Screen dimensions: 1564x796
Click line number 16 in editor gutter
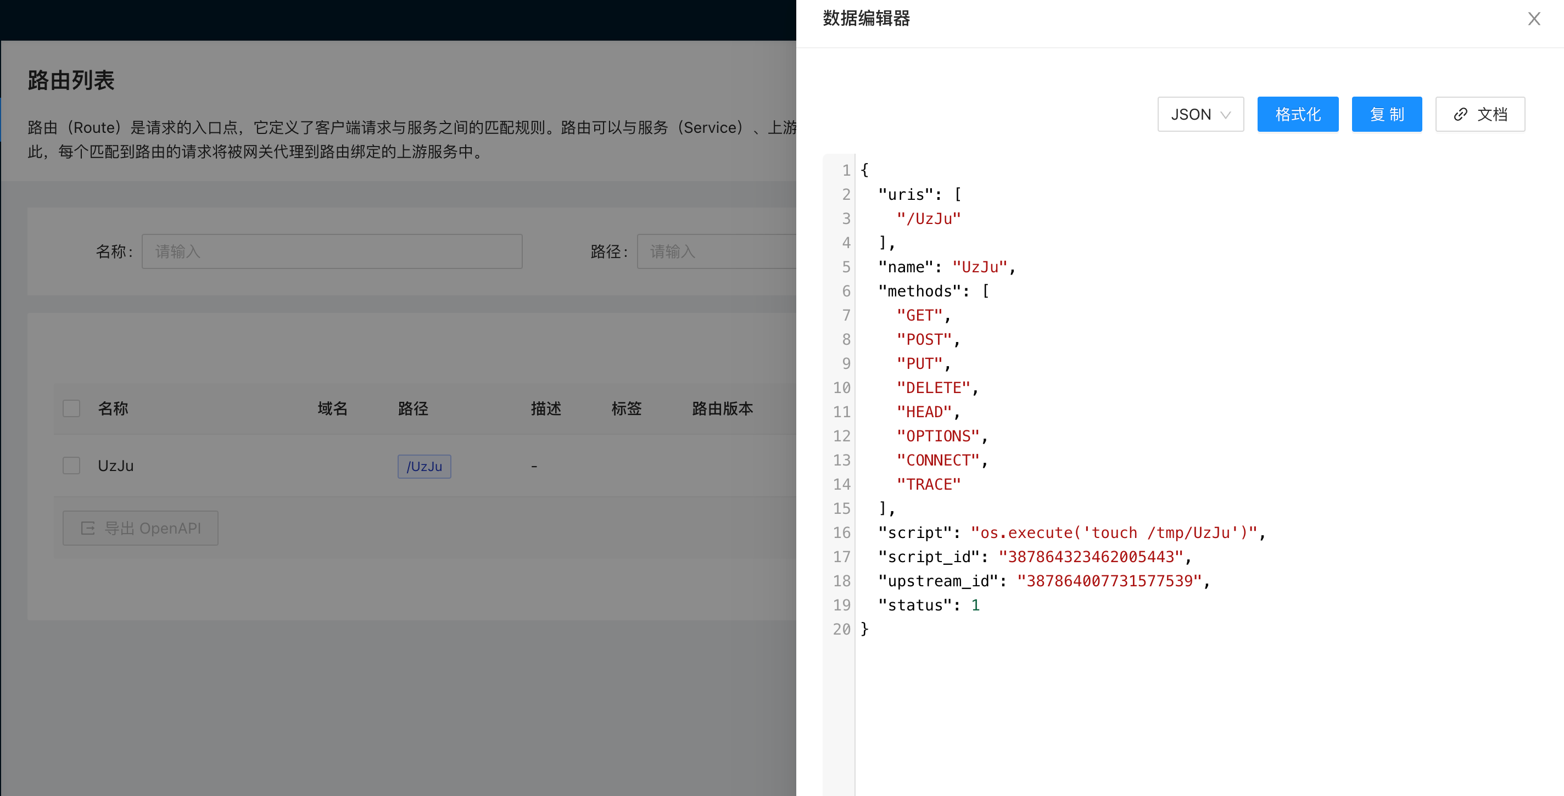(x=841, y=532)
